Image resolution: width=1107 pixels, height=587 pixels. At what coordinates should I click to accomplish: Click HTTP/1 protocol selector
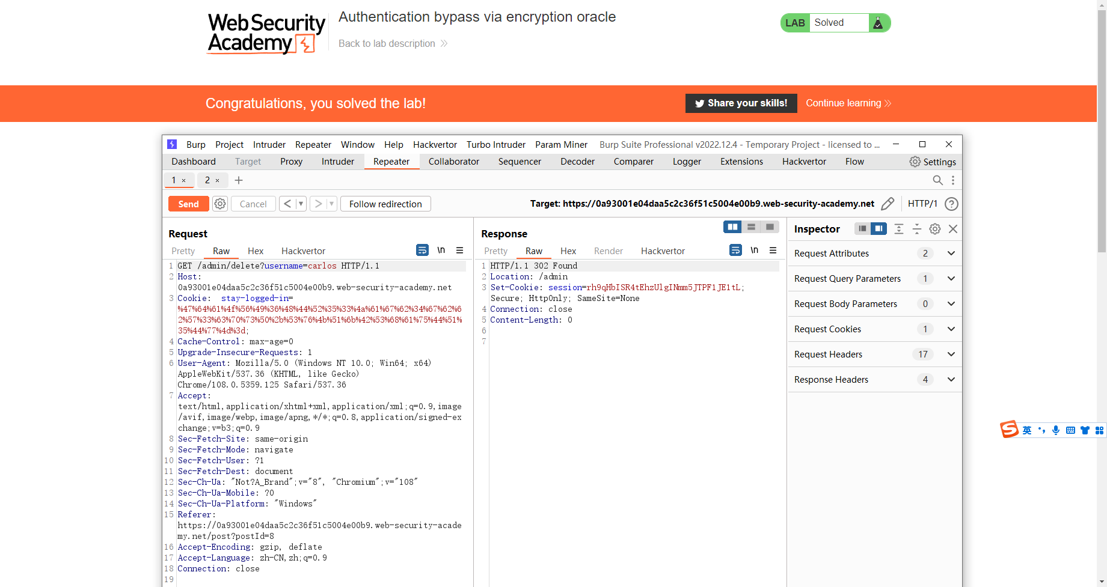[922, 204]
